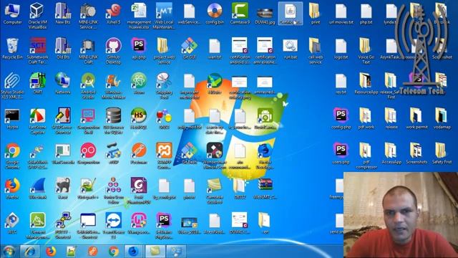Image resolution: width=458 pixels, height=258 pixels.
Task: Launch Old Bts shortcut
Action: [x=63, y=49]
